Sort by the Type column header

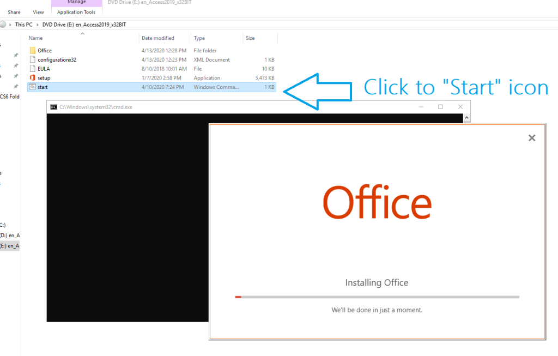point(199,38)
